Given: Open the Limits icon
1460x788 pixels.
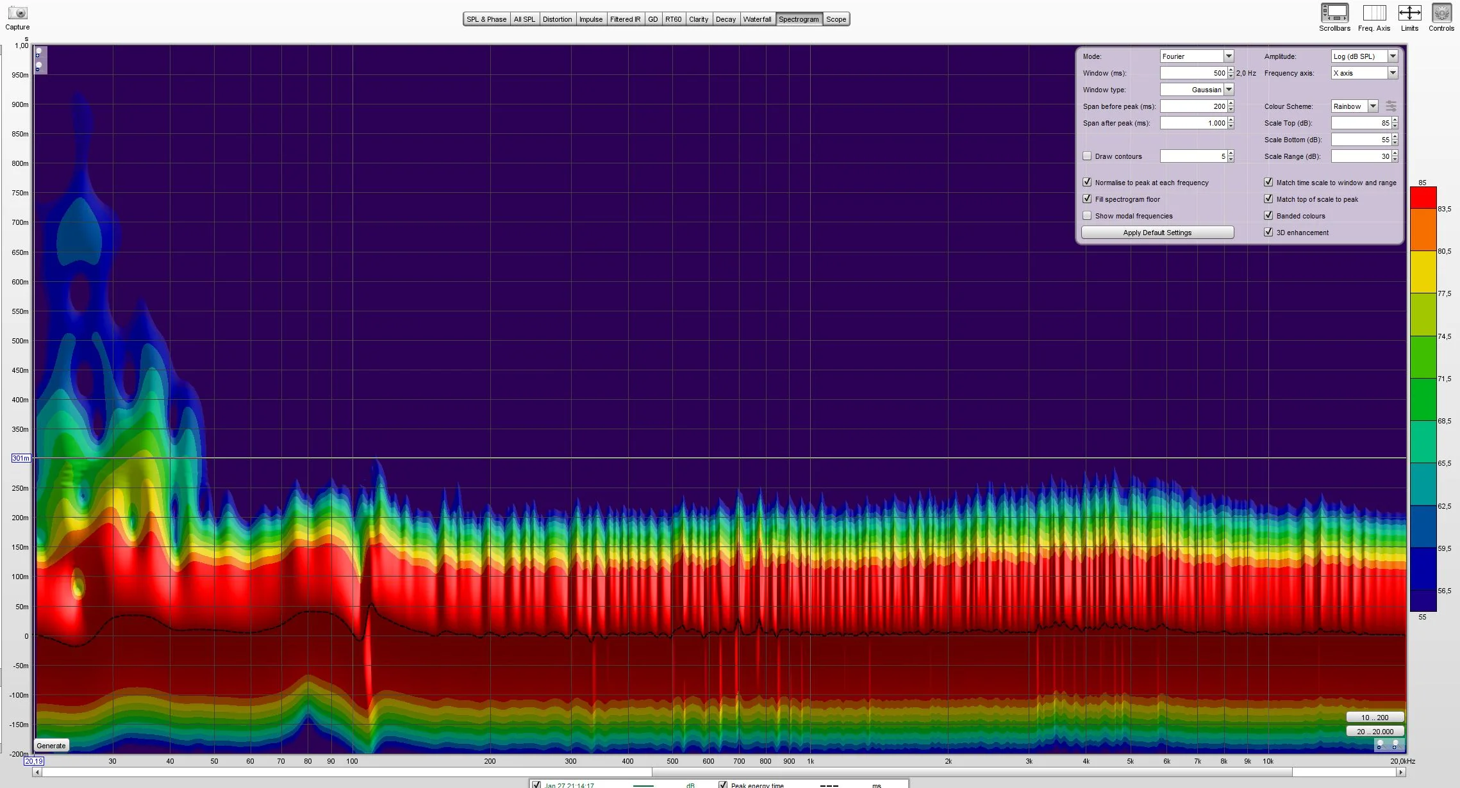Looking at the screenshot, I should (1409, 13).
